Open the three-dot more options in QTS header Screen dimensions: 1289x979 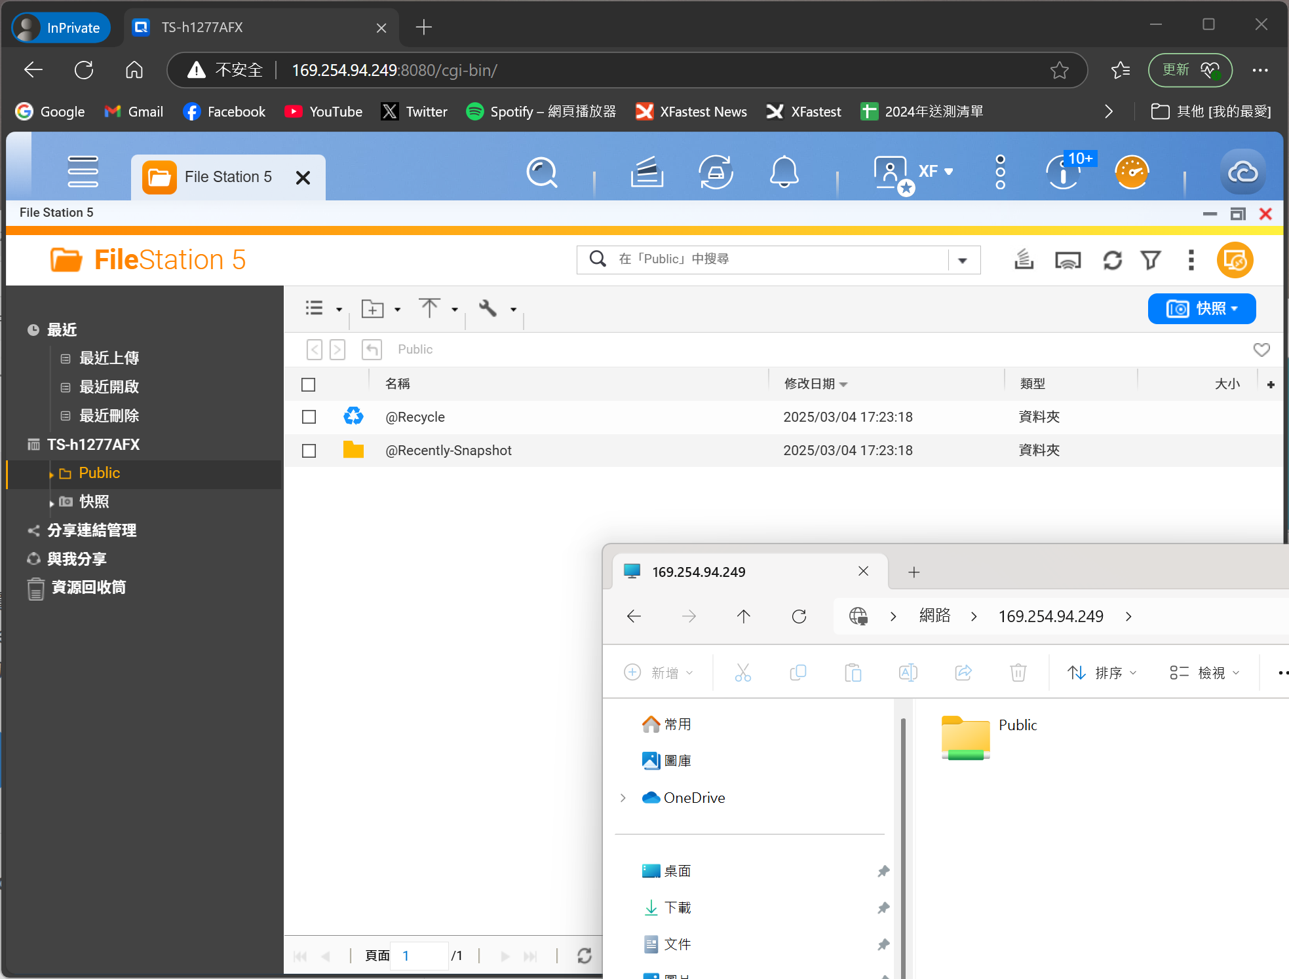(x=1000, y=172)
